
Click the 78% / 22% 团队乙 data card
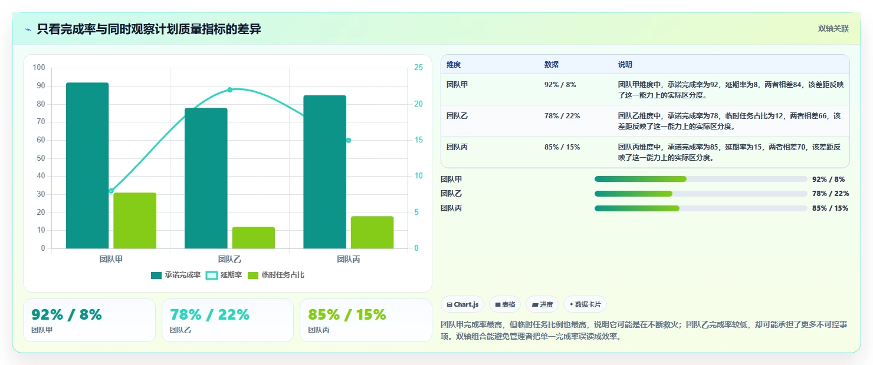pos(228,320)
